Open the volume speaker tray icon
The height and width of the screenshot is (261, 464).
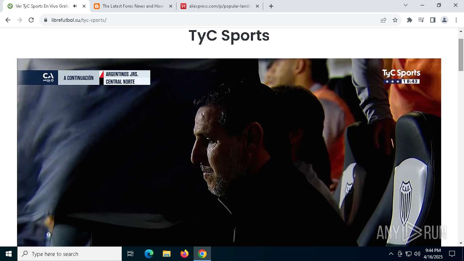point(417,254)
